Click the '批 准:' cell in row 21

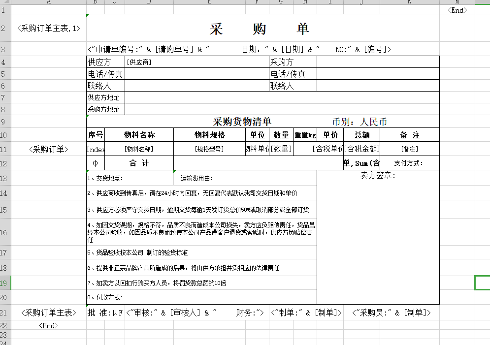point(105,313)
